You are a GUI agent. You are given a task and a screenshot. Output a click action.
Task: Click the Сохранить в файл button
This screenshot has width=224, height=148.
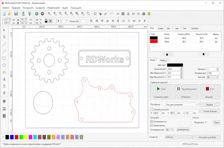(x=161, y=97)
